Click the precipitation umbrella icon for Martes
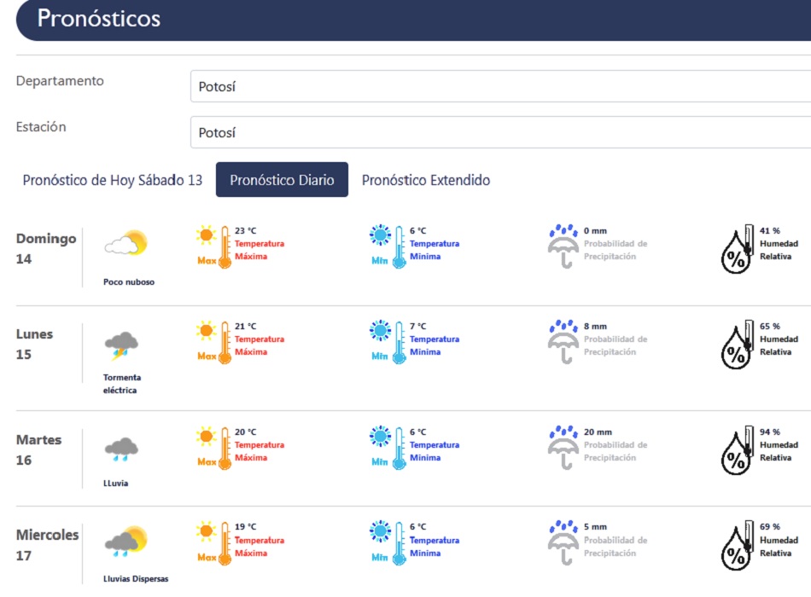 click(x=563, y=448)
